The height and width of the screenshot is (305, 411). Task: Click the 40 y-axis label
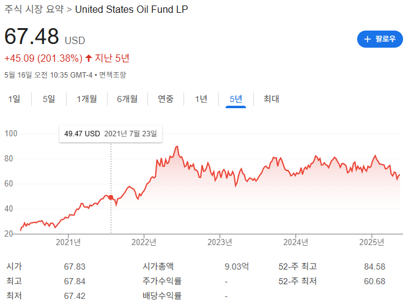[9, 208]
